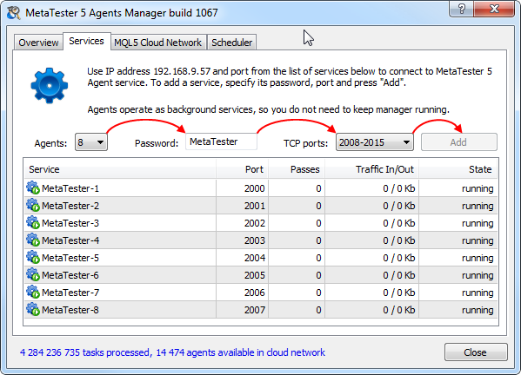Click the traffic value of MetaTester-6
The image size is (521, 375).
click(x=398, y=275)
